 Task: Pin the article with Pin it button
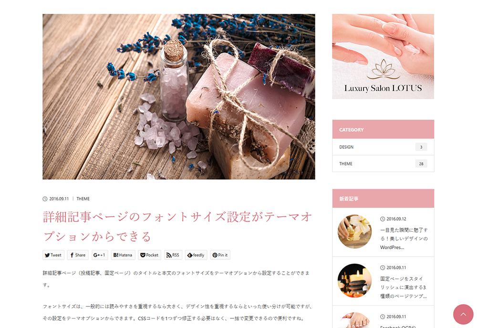220,255
